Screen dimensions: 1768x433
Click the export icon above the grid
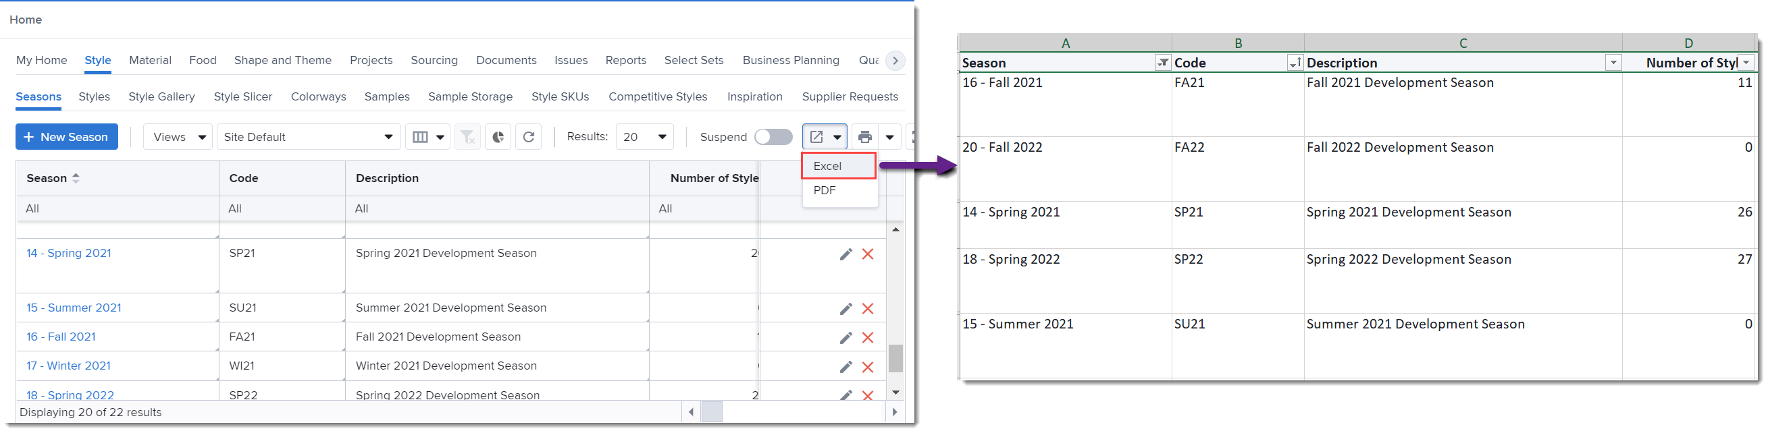[x=818, y=136]
